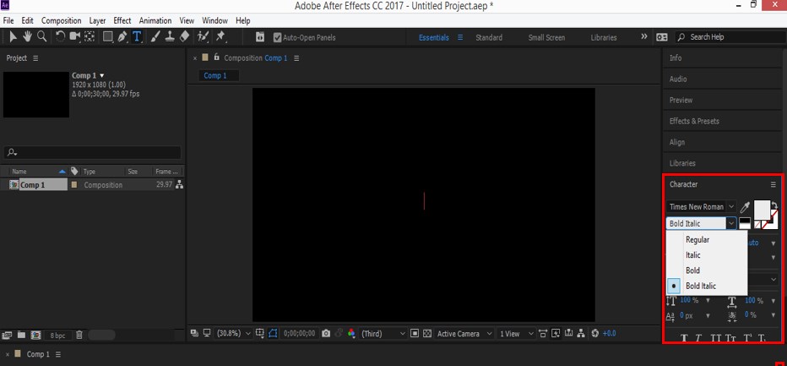Select the Clone Stamp tool
Viewport: 787px width, 366px height.
coord(170,36)
